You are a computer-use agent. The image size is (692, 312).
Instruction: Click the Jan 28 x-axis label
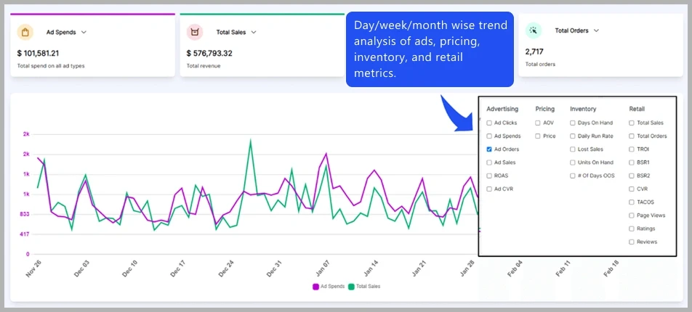click(467, 268)
